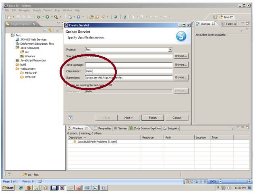Click the zoom out minus icon
The image size is (255, 193).
click(x=220, y=181)
